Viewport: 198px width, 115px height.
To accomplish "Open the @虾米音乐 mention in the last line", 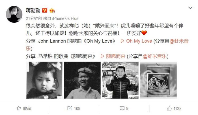I will [155, 56].
